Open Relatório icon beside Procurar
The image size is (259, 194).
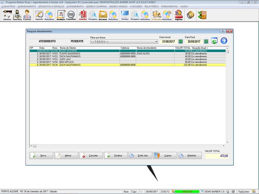113,15
